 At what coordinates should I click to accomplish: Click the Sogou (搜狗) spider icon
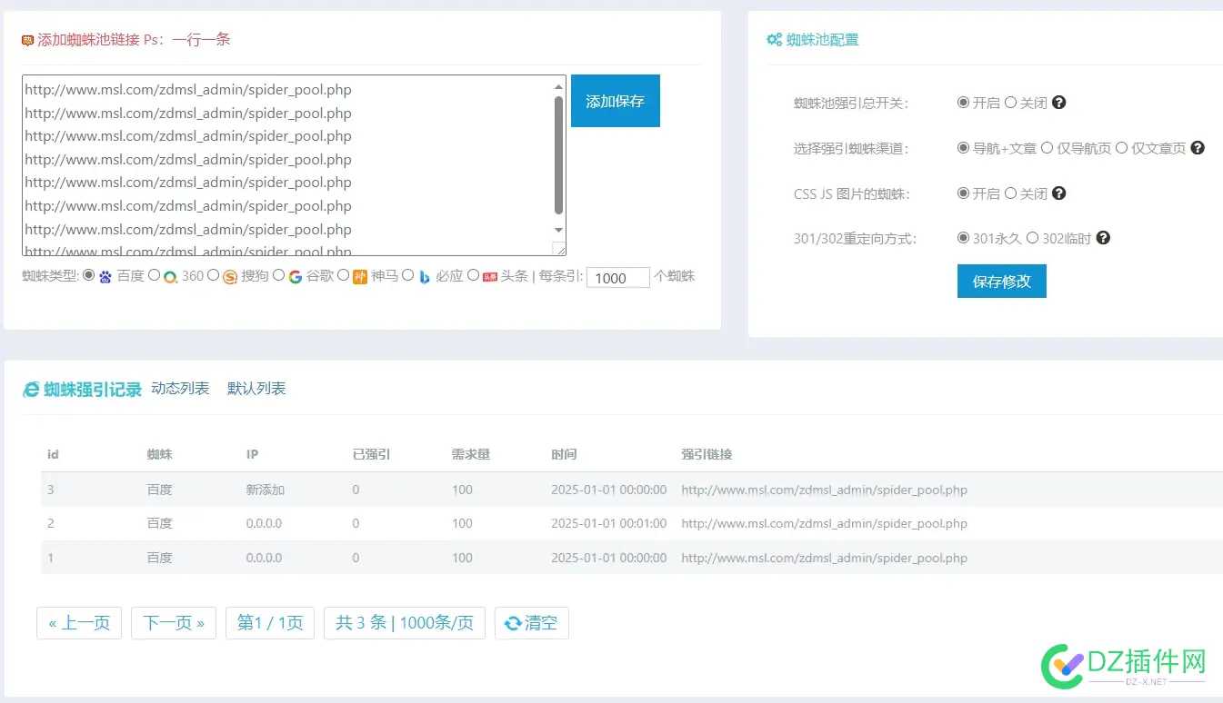pyautogui.click(x=230, y=276)
